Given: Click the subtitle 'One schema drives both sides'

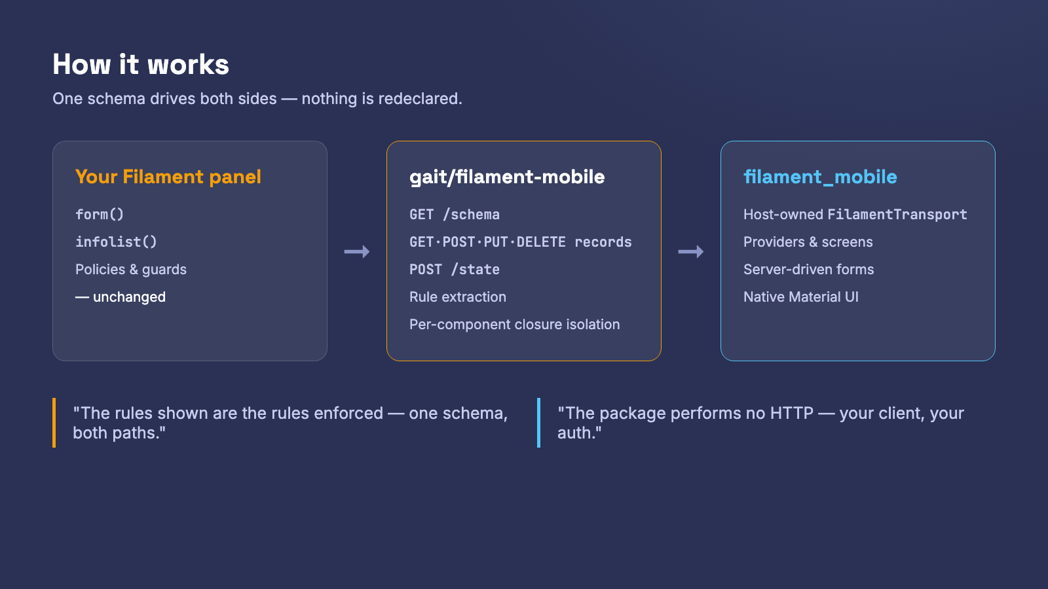Looking at the screenshot, I should (165, 98).
